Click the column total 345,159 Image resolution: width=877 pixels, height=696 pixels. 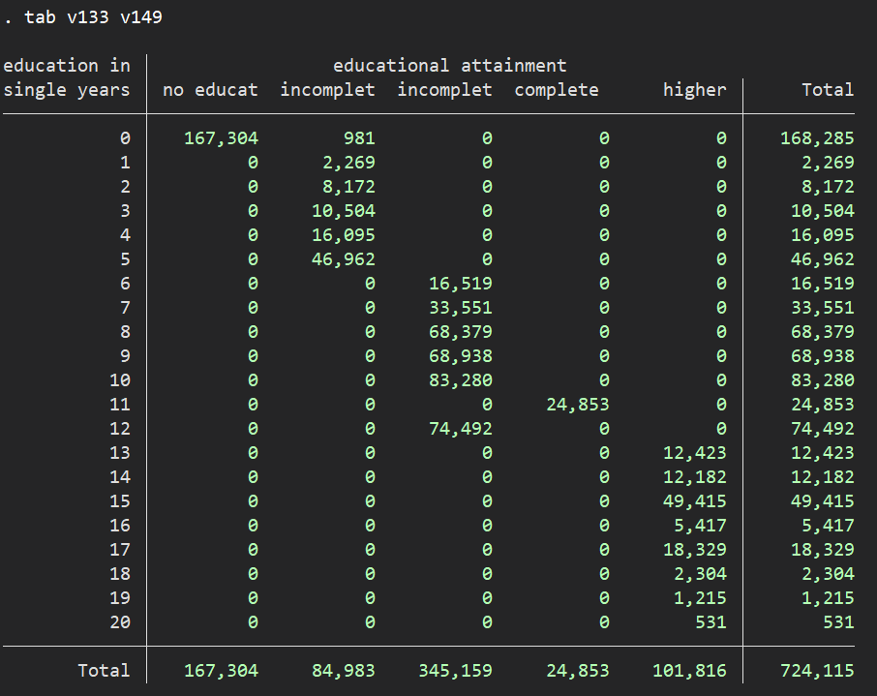[x=455, y=671]
